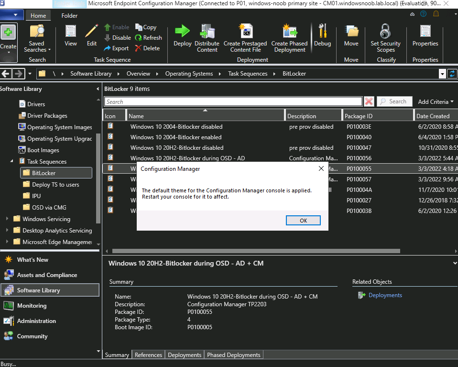Click into the Search text field

[233, 101]
